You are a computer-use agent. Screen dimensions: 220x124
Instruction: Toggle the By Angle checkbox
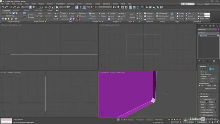(x=201, y=76)
